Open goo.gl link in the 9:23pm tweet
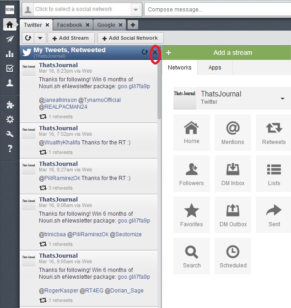291x308 pixels. (134, 86)
